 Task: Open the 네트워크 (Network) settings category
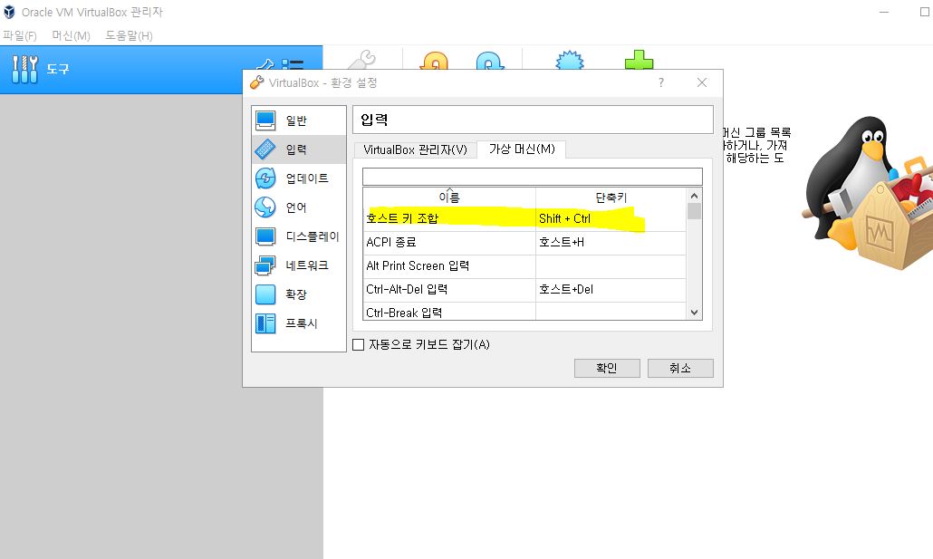point(299,265)
